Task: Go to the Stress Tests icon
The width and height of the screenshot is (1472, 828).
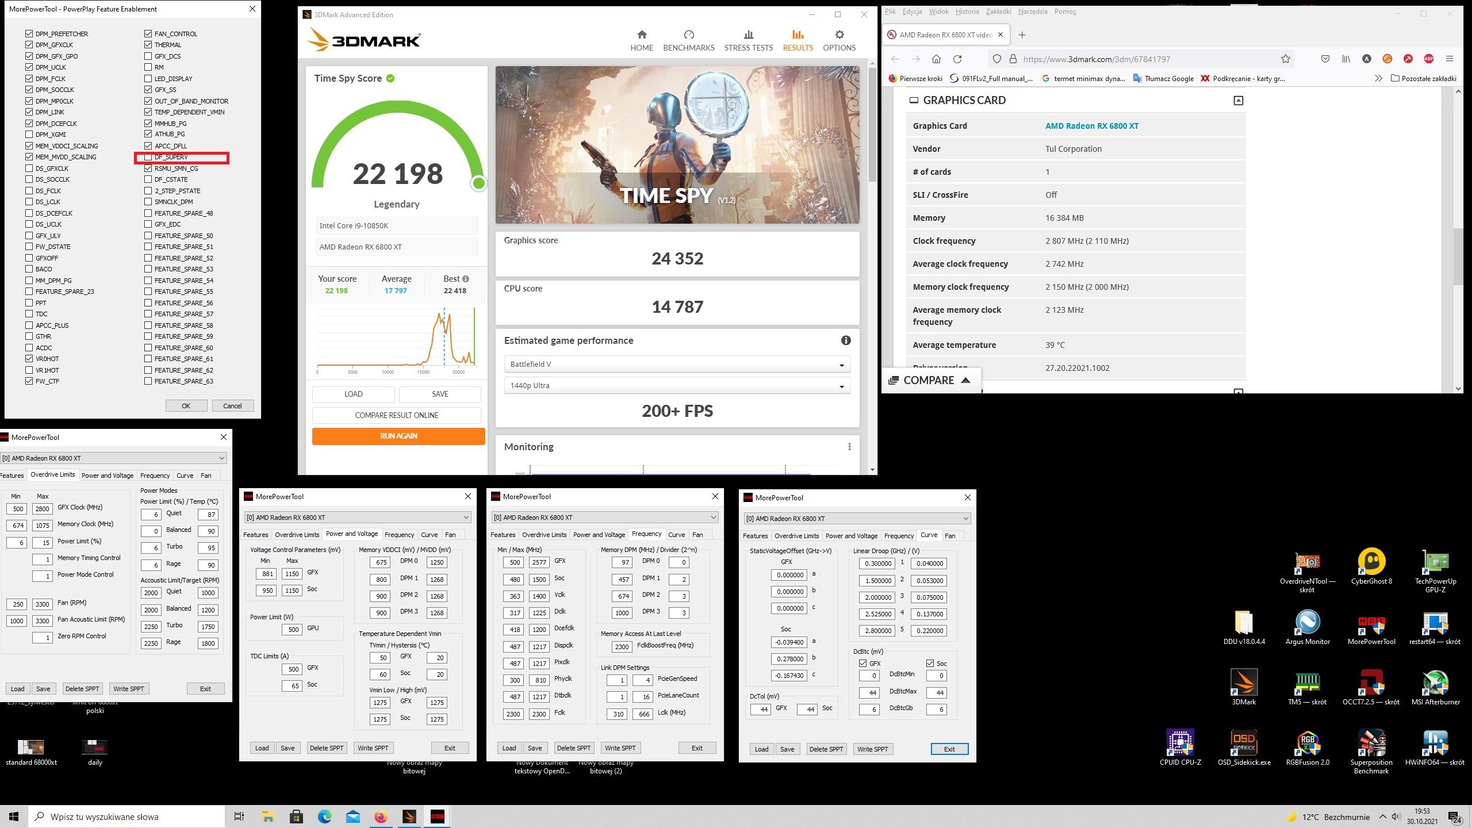Action: pos(748,35)
